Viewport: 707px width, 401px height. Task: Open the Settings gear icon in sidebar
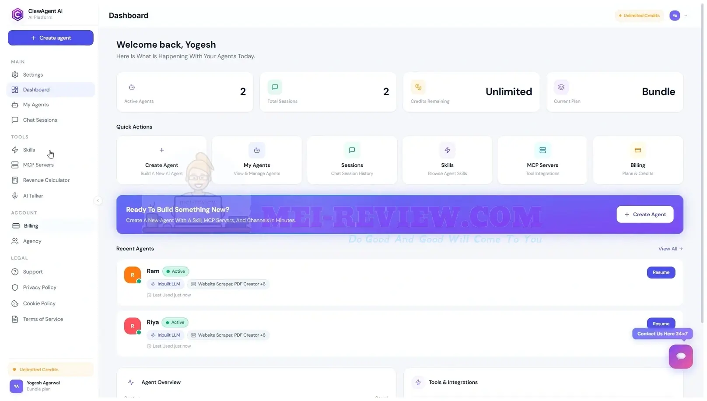click(15, 75)
